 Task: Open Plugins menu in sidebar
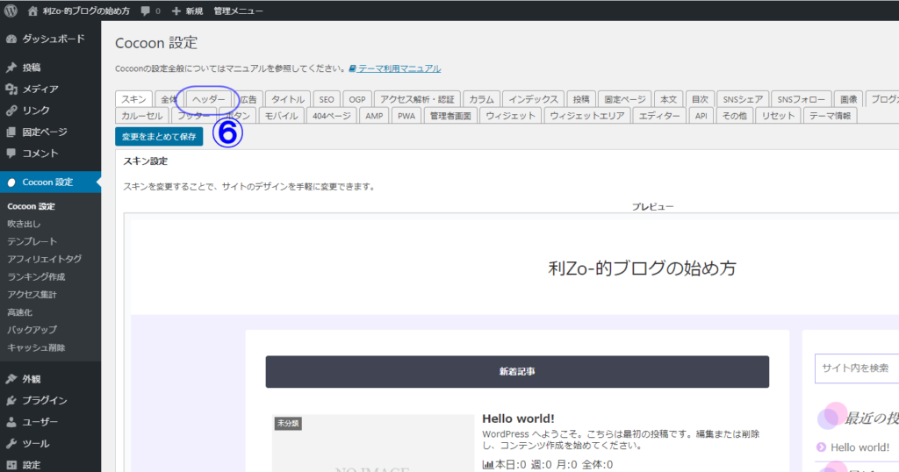[x=44, y=400]
